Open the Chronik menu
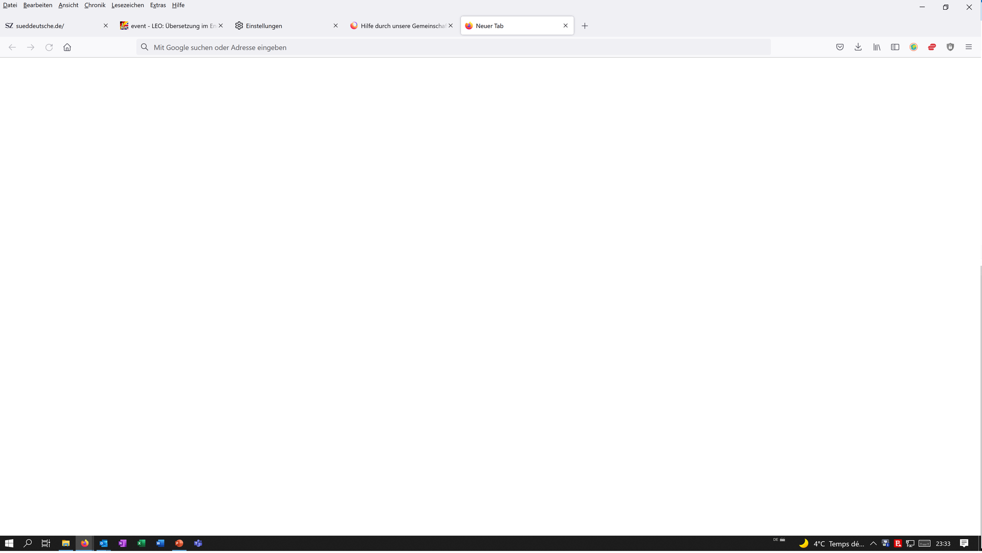The image size is (982, 553). click(x=95, y=5)
